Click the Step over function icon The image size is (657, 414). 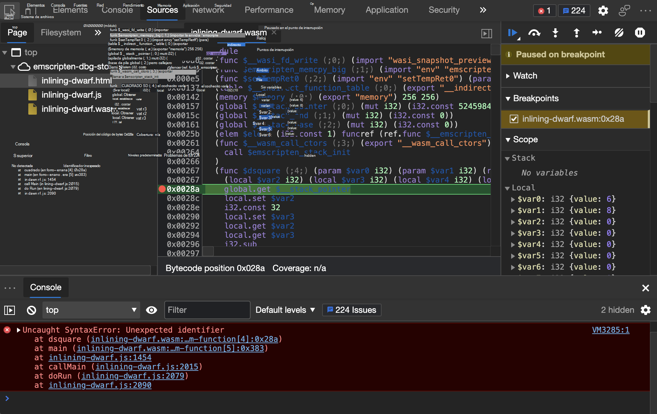point(534,33)
